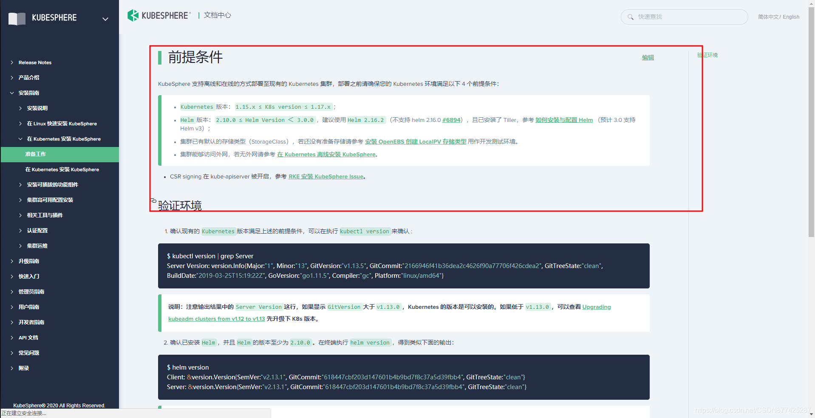Open API 文档 in sidebar

(28, 338)
